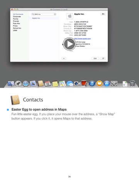
Task: Click Valley Fair number (408) 551-2150
Action: click(x=80, y=33)
